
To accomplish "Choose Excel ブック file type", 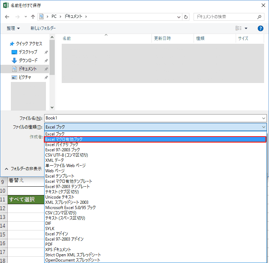I will point(155,134).
